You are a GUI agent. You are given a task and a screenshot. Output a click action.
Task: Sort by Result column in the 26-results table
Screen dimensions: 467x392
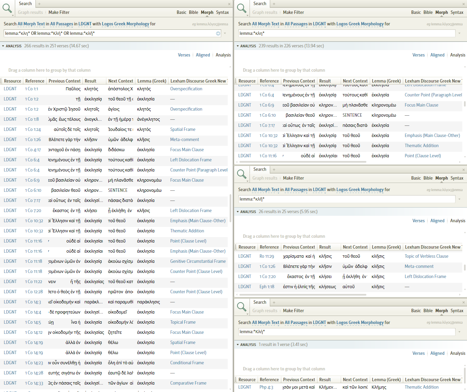pyautogui.click(x=329, y=247)
